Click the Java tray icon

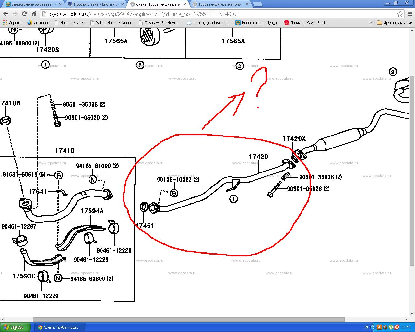379,327
